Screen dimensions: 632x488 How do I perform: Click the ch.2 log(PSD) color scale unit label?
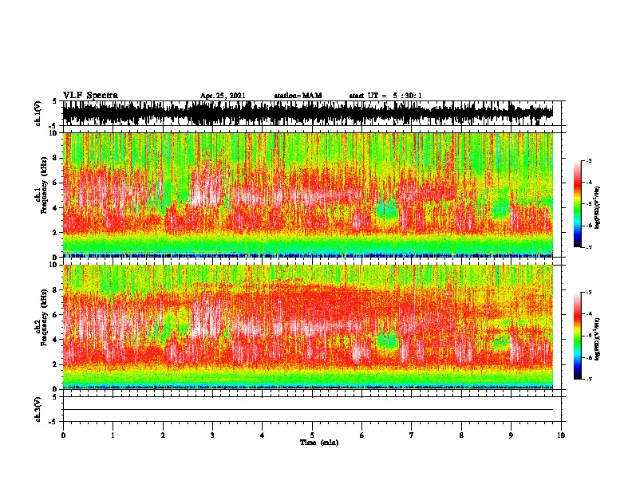tap(598, 339)
